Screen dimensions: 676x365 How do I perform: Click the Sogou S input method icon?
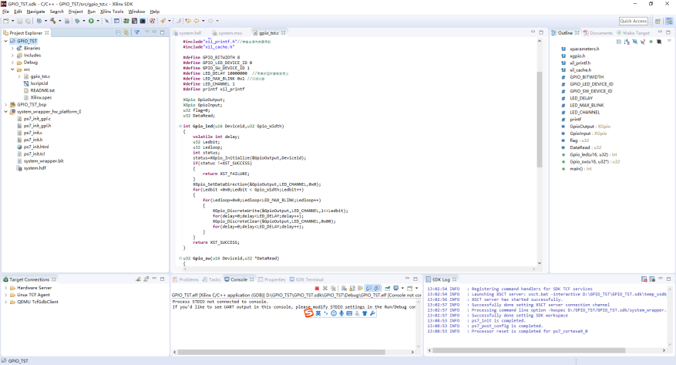click(x=308, y=313)
